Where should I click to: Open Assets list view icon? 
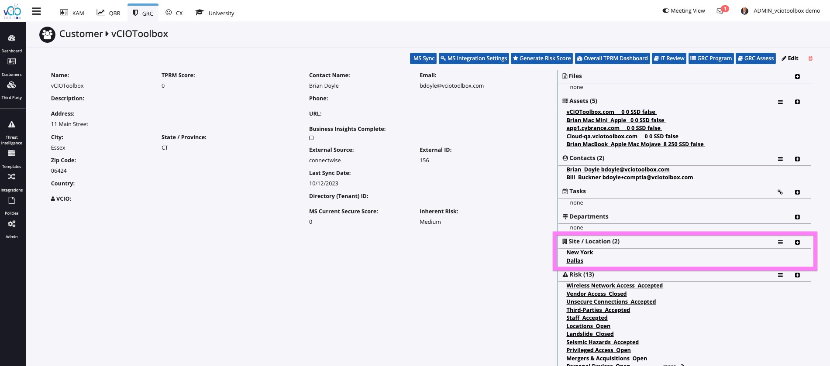(780, 102)
